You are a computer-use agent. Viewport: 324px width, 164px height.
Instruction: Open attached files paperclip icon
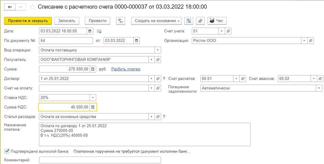[x=200, y=21]
